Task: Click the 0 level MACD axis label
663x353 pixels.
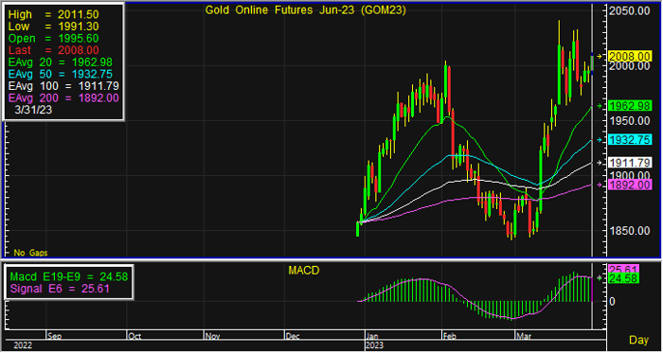Action: click(x=612, y=302)
